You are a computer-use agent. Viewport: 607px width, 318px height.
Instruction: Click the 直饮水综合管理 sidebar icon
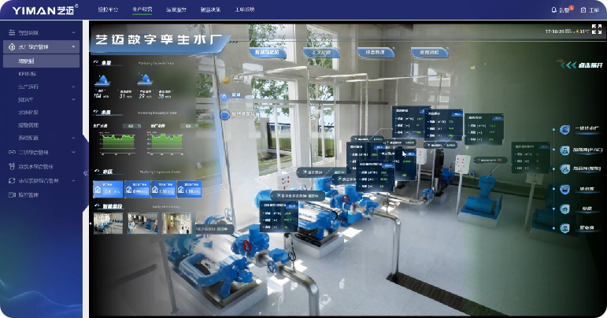coord(12,166)
